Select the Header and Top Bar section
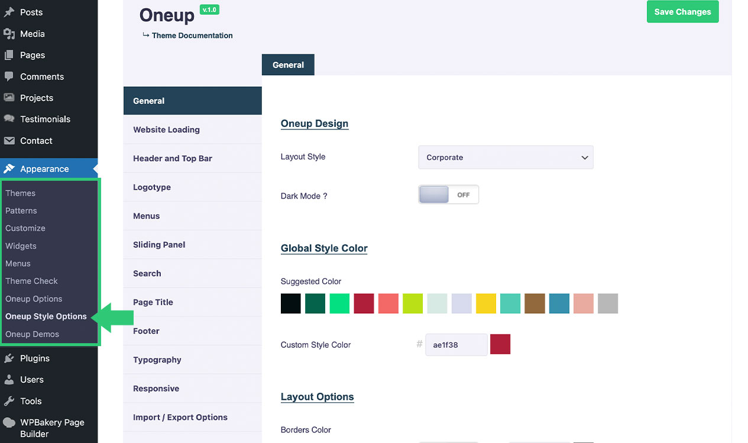The height and width of the screenshot is (443, 748). coord(173,158)
